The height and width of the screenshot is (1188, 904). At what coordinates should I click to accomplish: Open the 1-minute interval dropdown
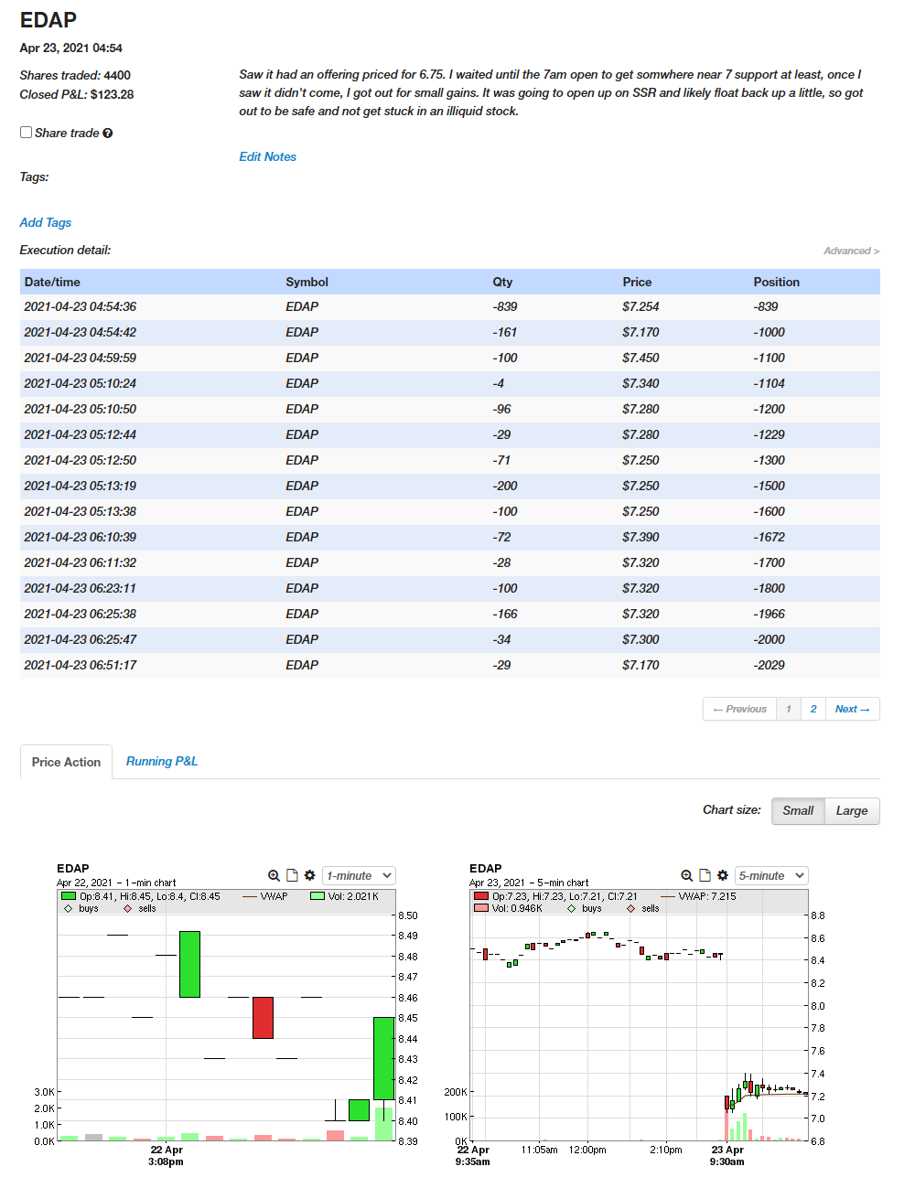[x=359, y=875]
